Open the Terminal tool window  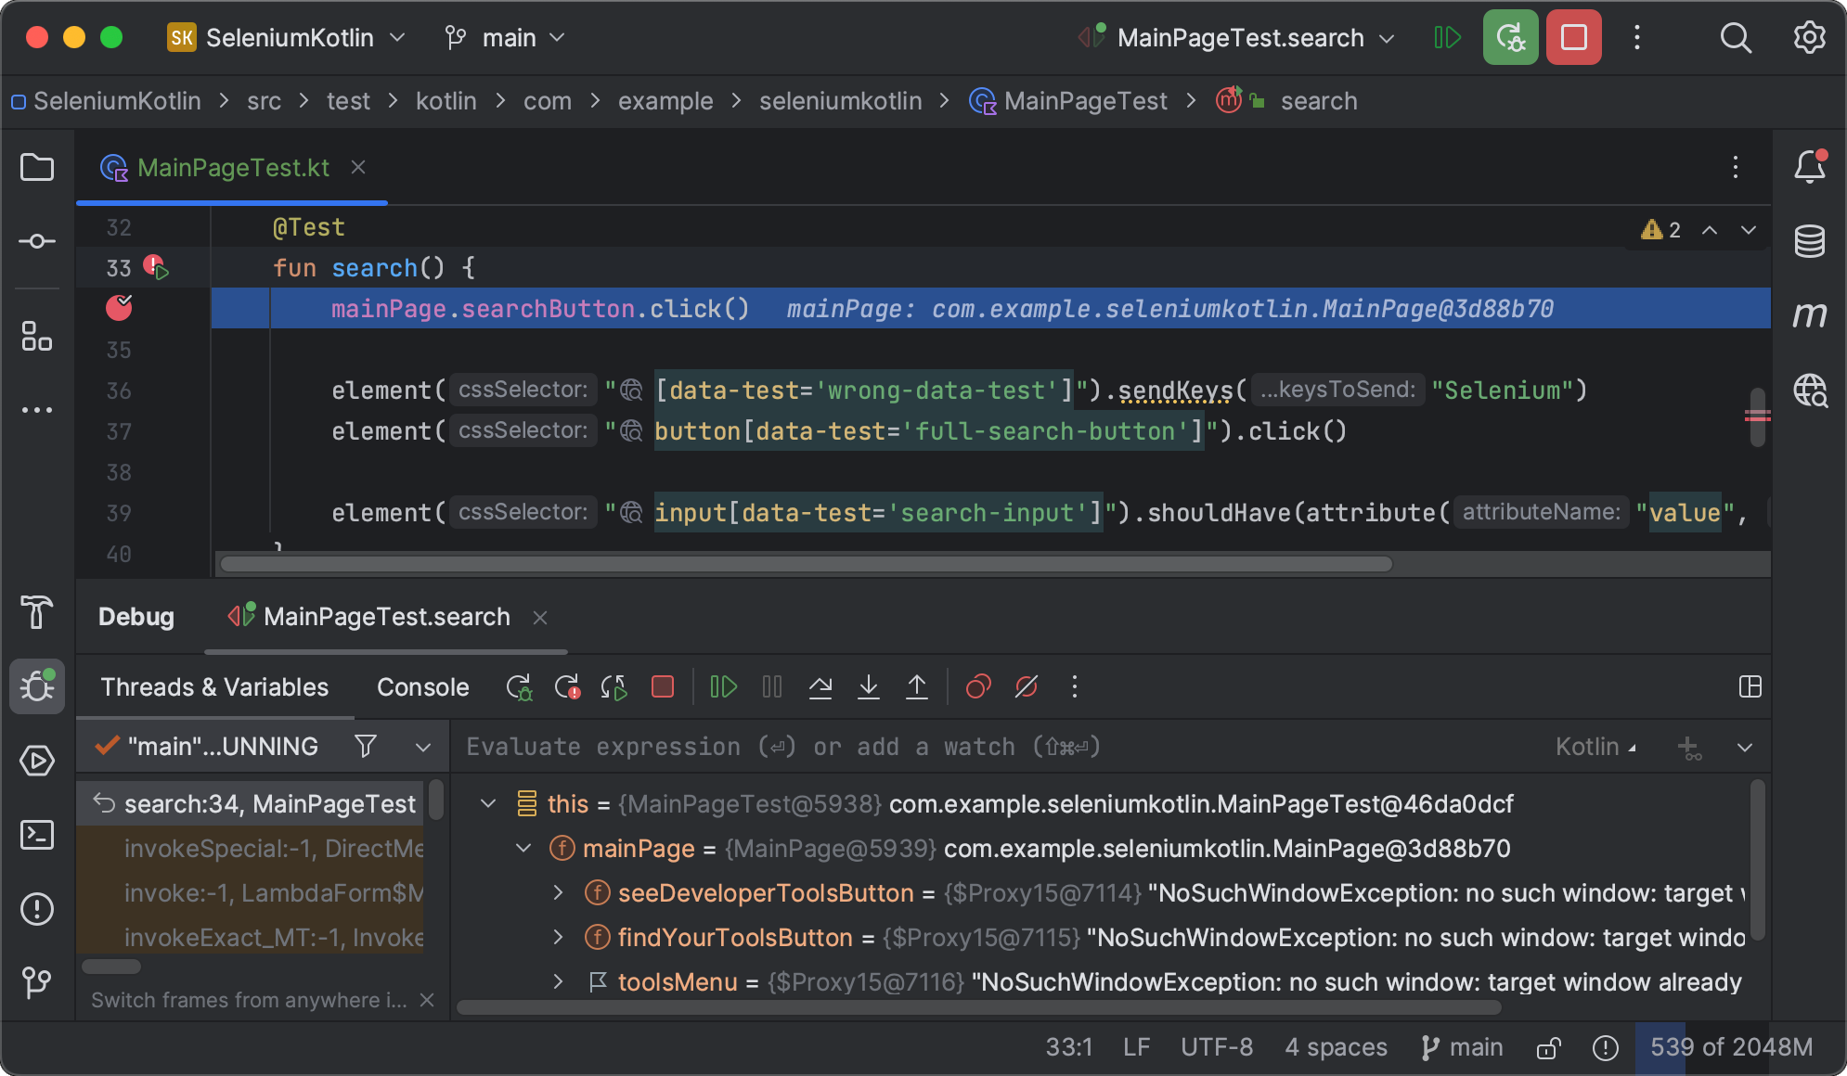pyautogui.click(x=37, y=835)
